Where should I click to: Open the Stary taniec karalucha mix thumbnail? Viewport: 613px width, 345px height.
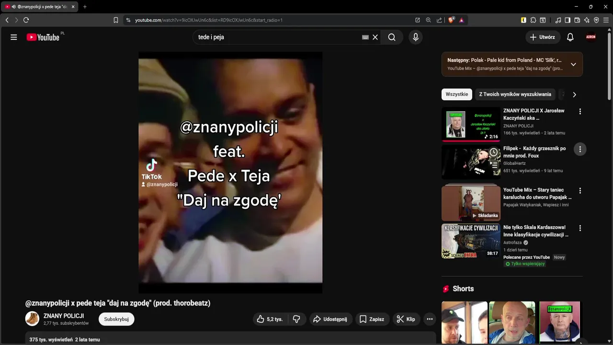[x=471, y=203]
